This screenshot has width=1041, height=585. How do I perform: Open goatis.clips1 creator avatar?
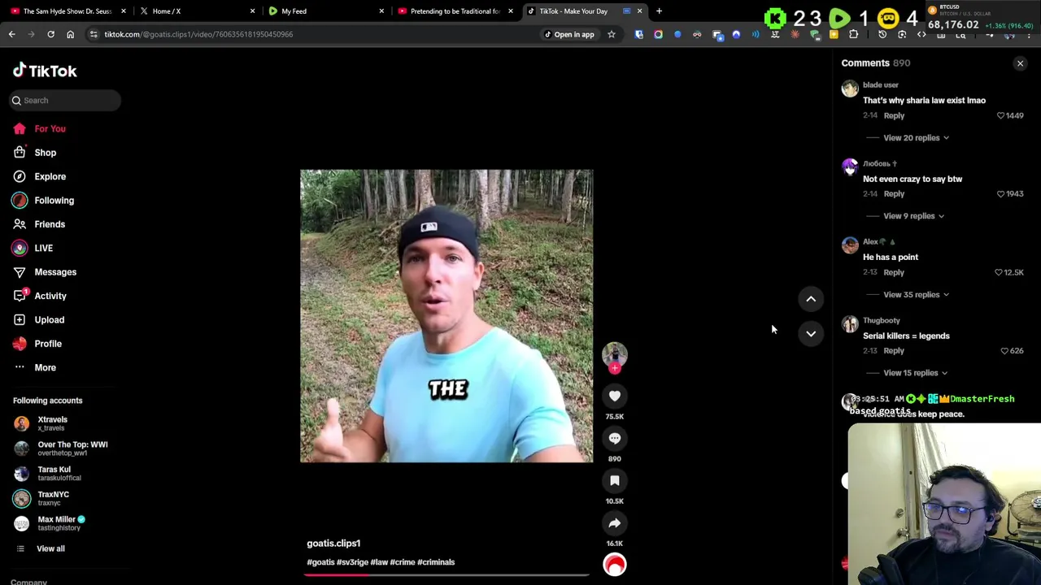[x=615, y=354]
